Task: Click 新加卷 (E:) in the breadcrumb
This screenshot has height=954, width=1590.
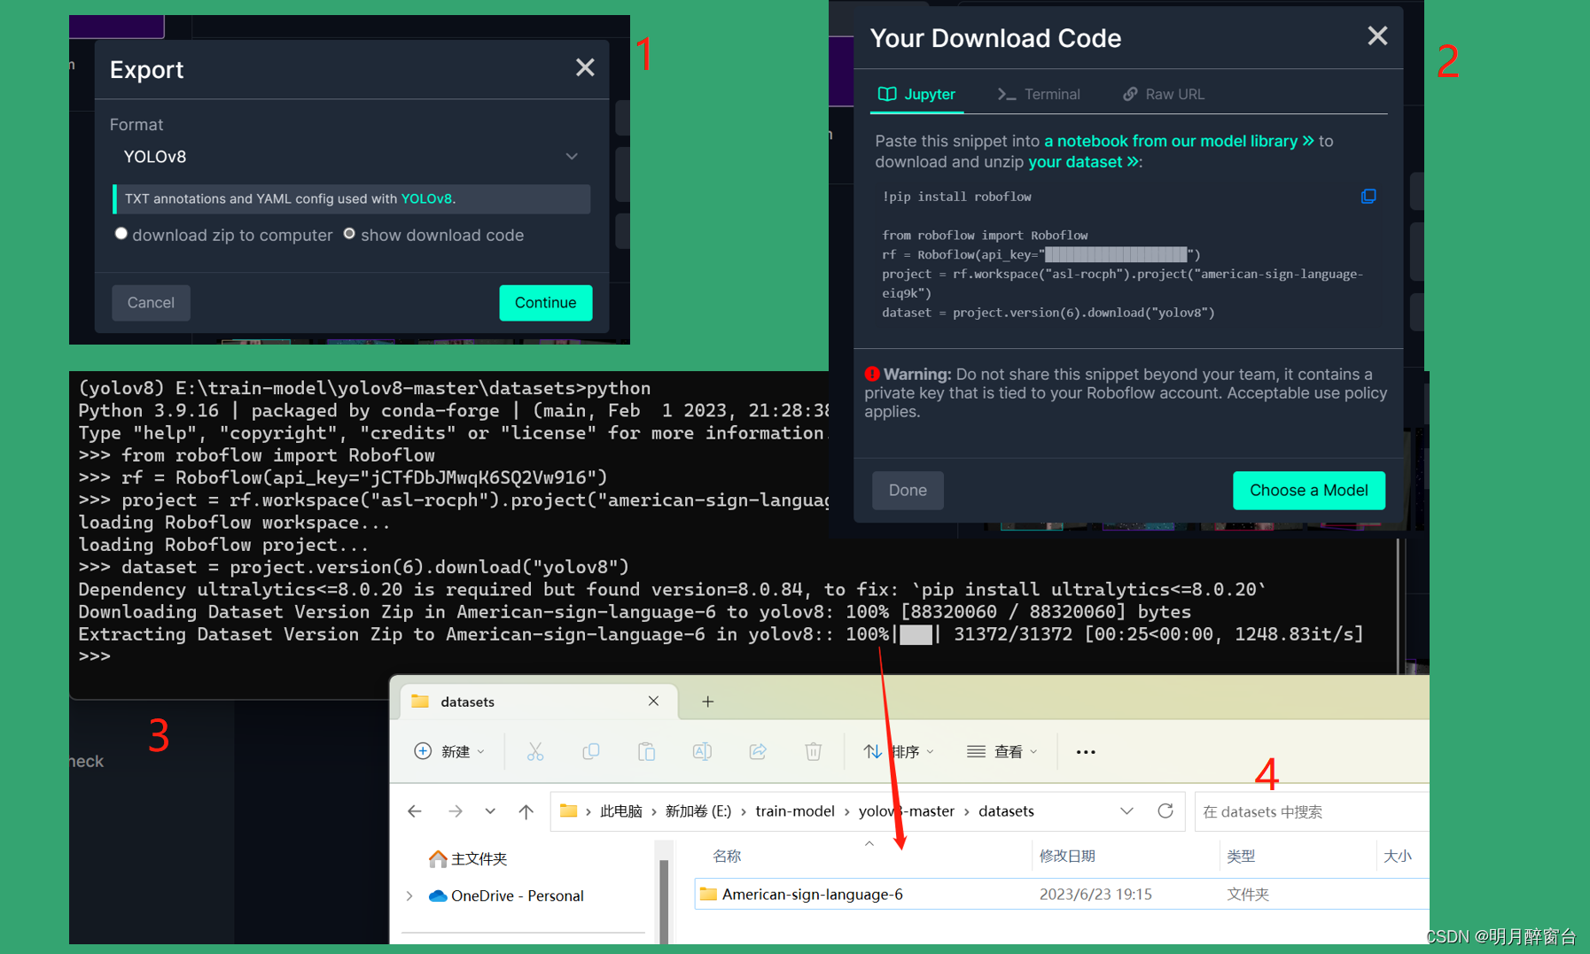Action: pos(698,811)
